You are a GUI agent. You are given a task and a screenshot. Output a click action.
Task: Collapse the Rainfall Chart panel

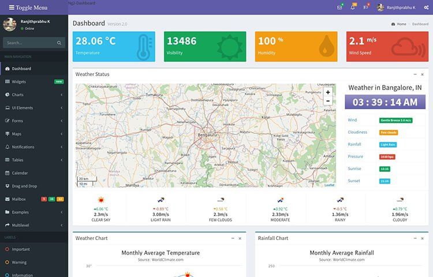(x=415, y=238)
